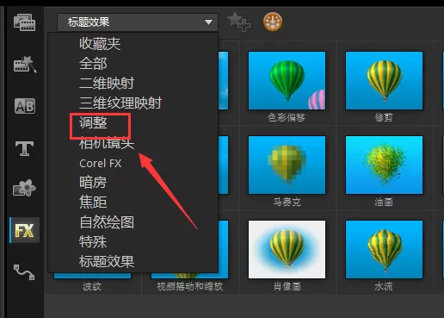This screenshot has width=444, height=318.
Task: Select 调整 in the filter list
Action: coord(93,122)
